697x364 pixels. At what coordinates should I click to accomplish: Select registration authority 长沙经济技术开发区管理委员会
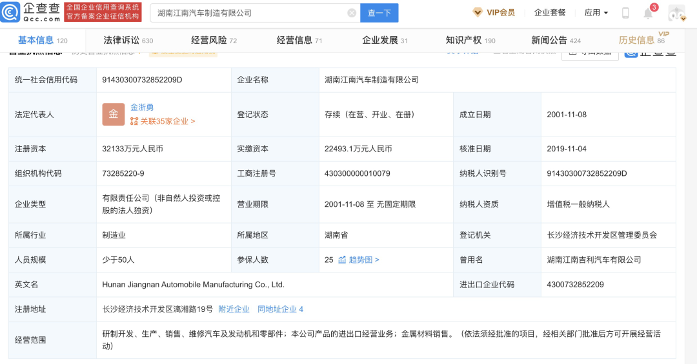pyautogui.click(x=602, y=235)
